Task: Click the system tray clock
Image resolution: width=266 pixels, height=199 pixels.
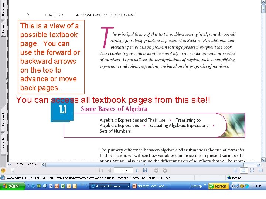Action: click(256, 186)
